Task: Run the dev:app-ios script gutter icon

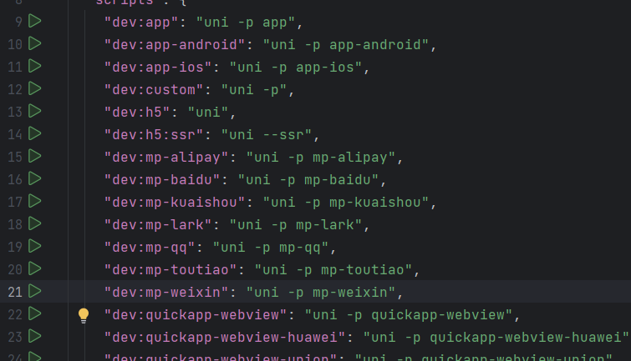Action: click(x=35, y=66)
